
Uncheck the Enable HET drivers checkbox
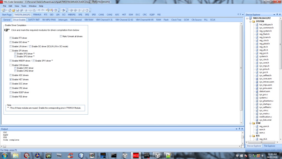pos(11,79)
